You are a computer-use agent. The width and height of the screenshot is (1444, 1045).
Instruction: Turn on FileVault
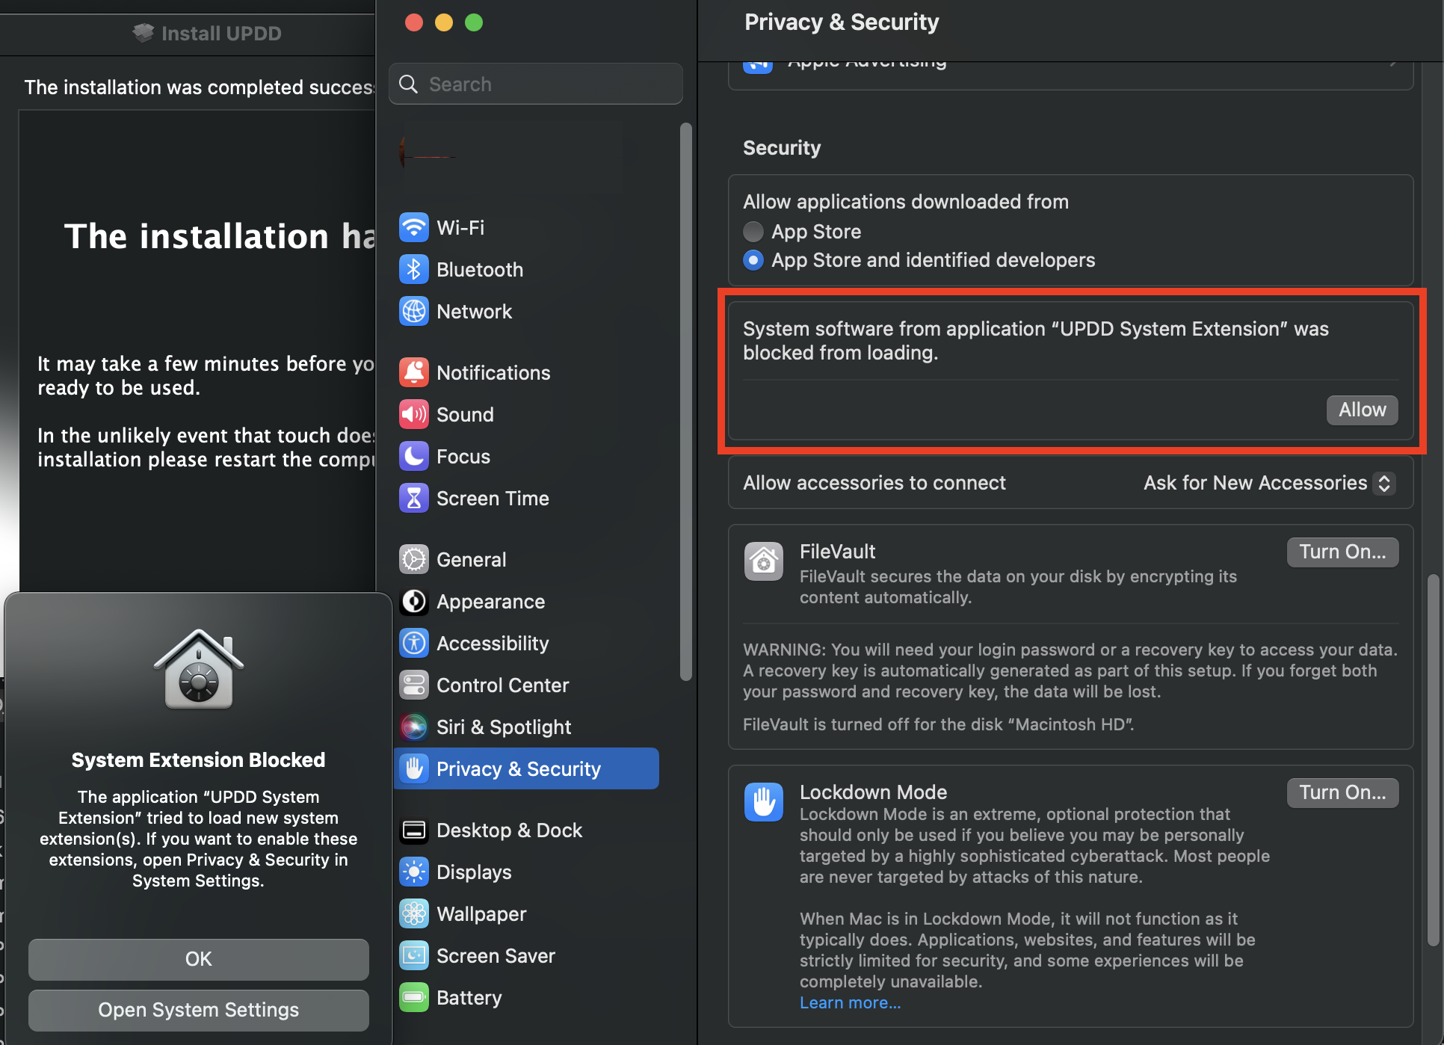coord(1342,552)
